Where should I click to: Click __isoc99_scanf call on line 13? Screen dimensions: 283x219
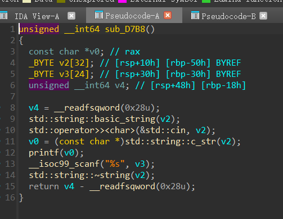64,164
